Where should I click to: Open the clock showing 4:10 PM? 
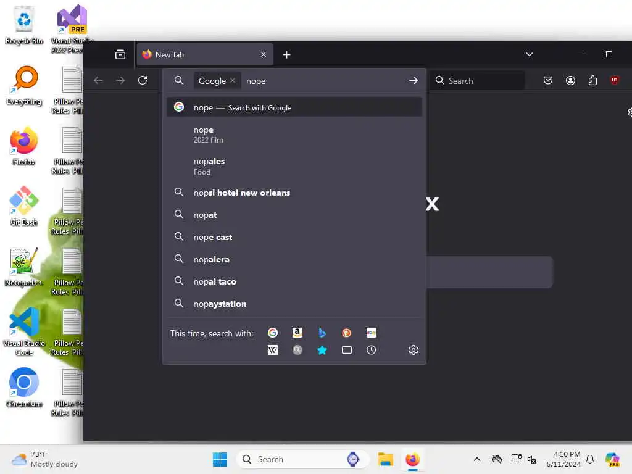click(x=563, y=459)
